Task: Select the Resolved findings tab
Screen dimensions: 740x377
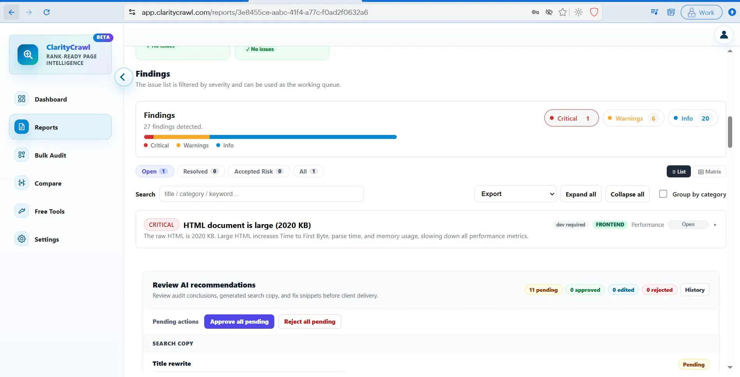Action: (x=201, y=171)
